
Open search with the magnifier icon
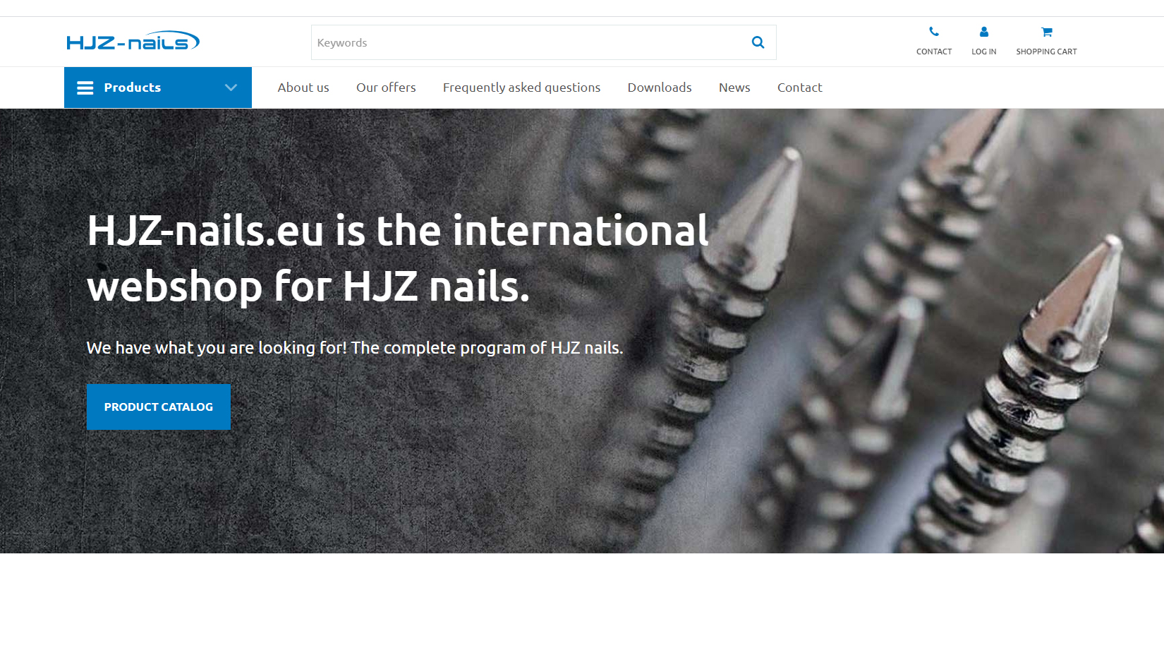(x=758, y=42)
